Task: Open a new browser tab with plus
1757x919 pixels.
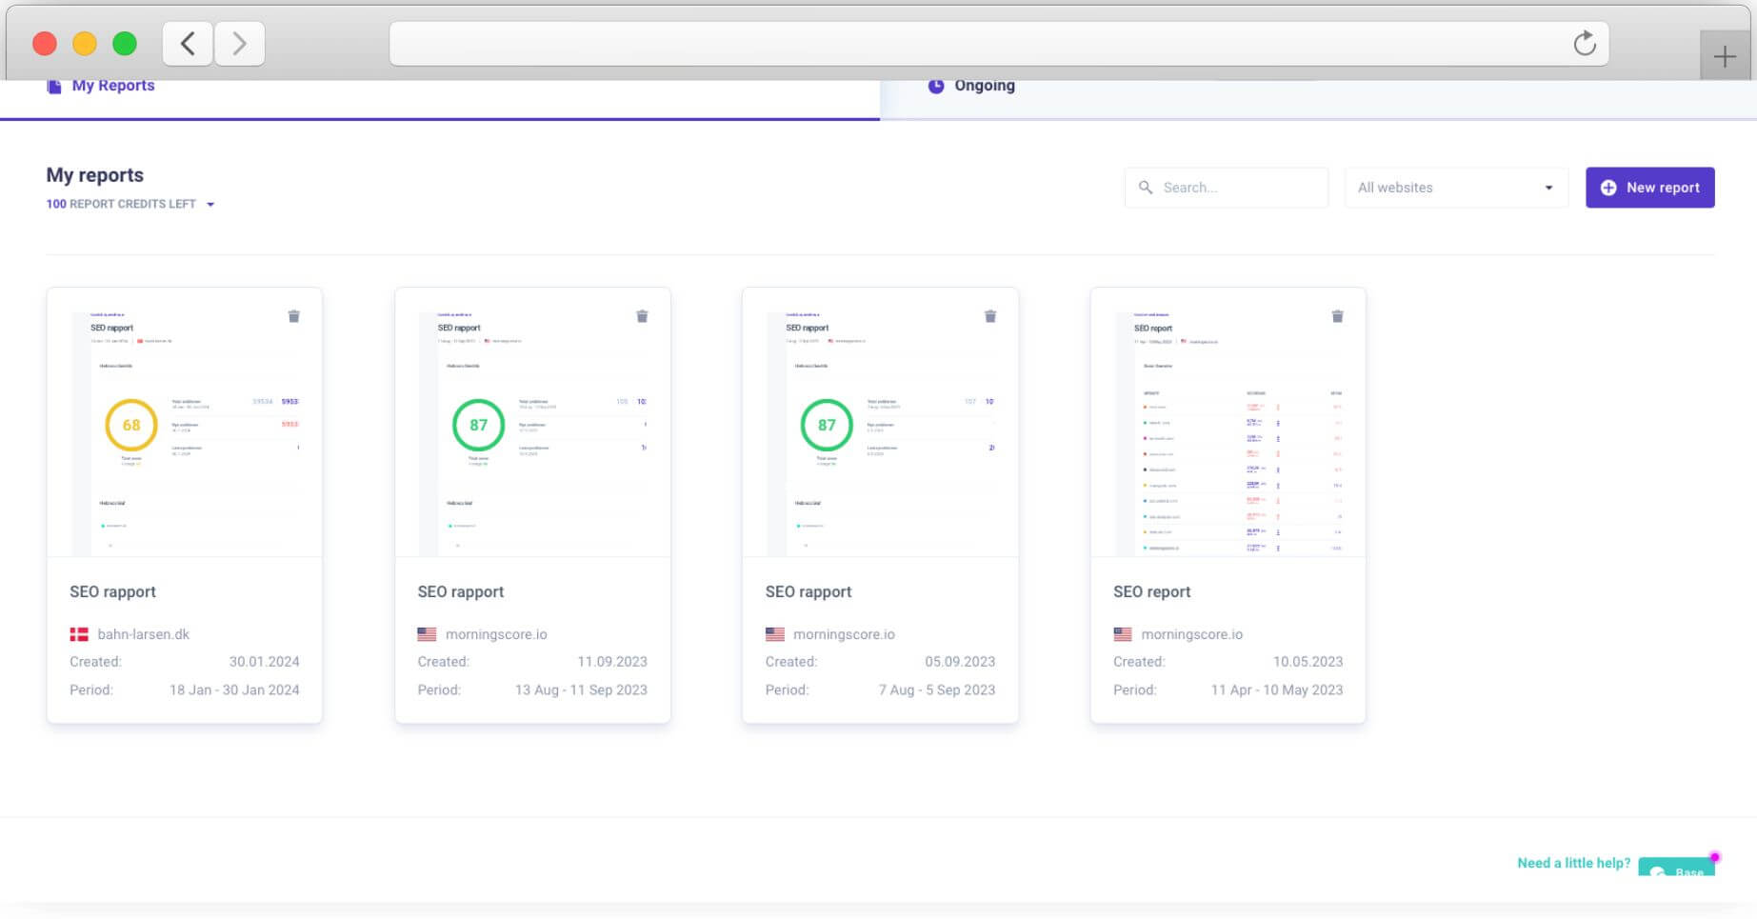Action: pos(1724,56)
